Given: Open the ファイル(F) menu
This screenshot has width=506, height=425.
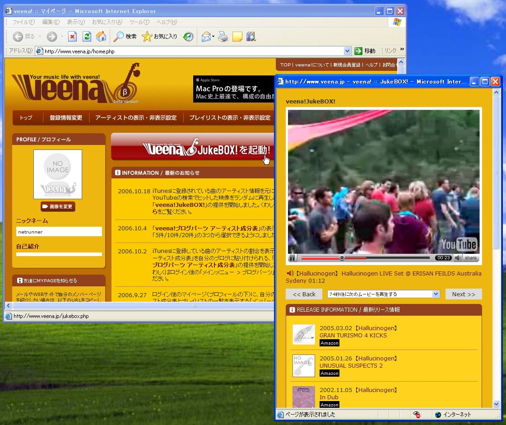Looking at the screenshot, I should pos(23,22).
